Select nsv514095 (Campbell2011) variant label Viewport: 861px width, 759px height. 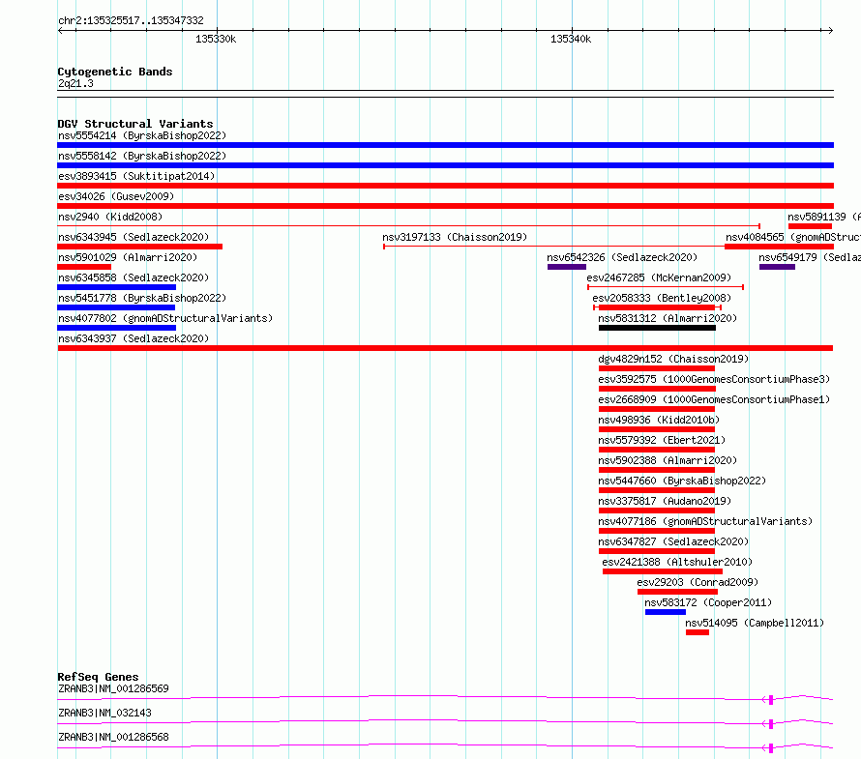(x=755, y=623)
